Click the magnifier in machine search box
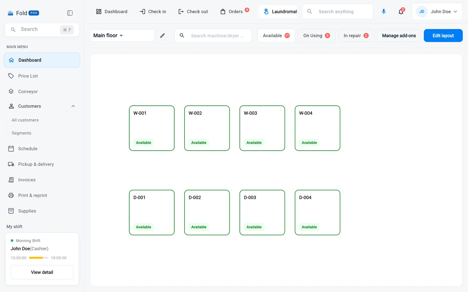 (x=182, y=36)
